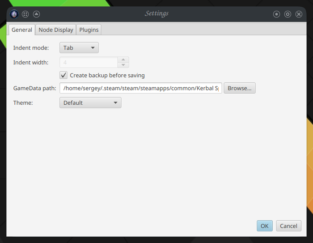Screen dimensions: 313x243
Task: Click the keep-above triangle icon in title bar
Action: pyautogui.click(x=36, y=14)
